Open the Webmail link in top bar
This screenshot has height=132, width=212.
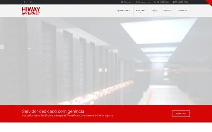tap(126, 2)
